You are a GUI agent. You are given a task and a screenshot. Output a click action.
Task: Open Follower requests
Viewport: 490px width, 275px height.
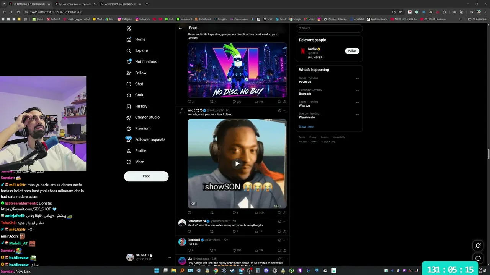pos(146,139)
